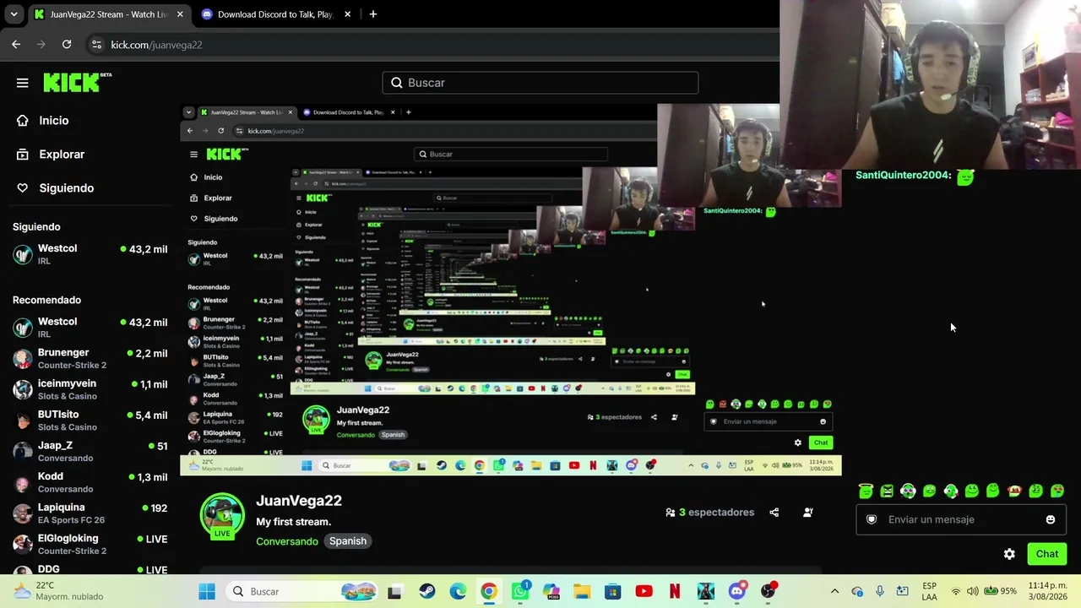Click the Enviar un mensaje chat input

pos(960,519)
